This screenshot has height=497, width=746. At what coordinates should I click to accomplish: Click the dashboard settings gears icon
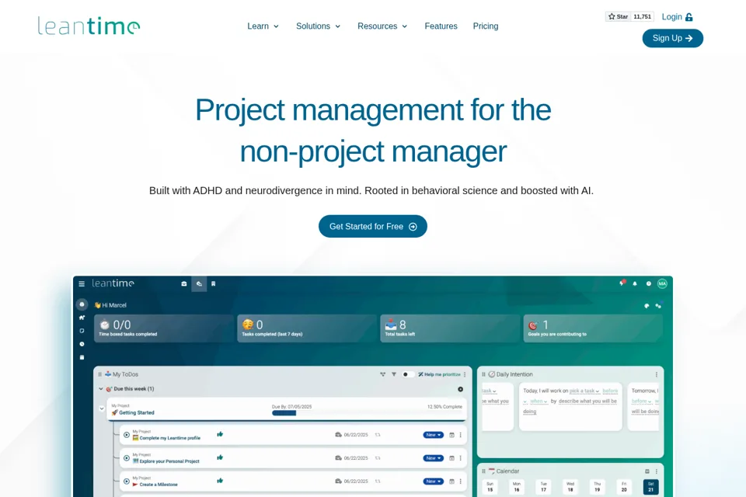coord(658,306)
